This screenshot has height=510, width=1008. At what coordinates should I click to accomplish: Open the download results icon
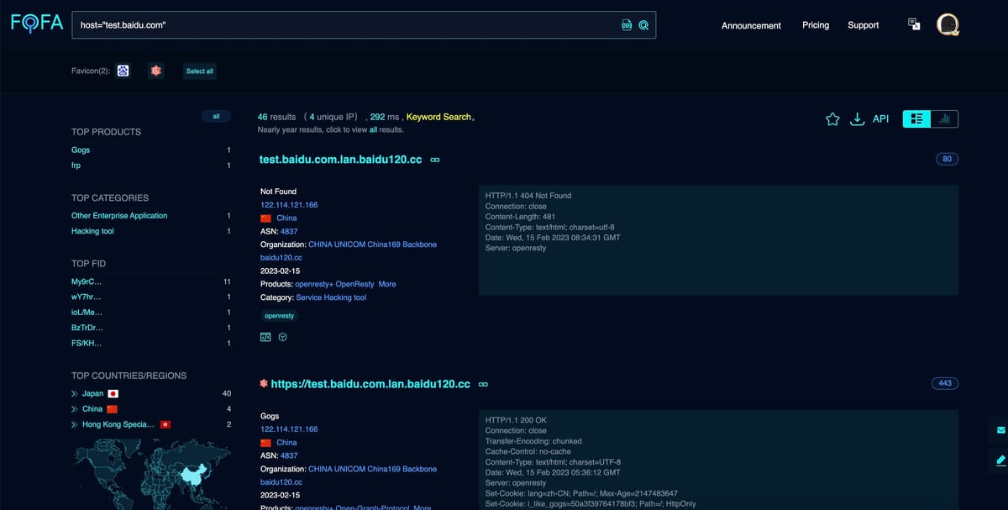pos(858,119)
